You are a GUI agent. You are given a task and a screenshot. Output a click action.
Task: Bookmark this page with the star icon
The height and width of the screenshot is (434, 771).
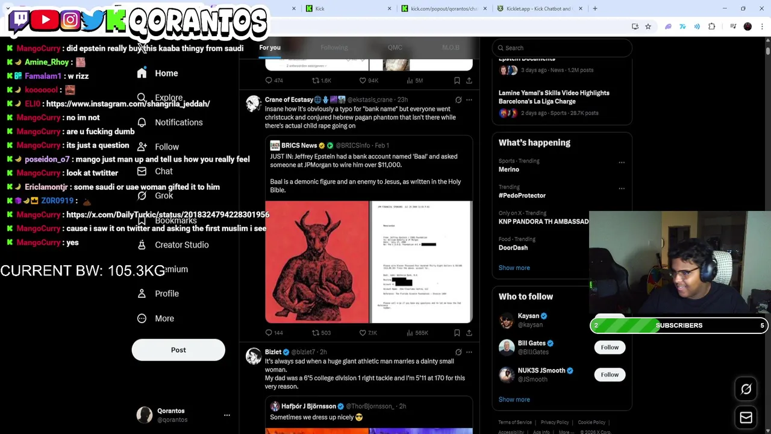pos(648,27)
